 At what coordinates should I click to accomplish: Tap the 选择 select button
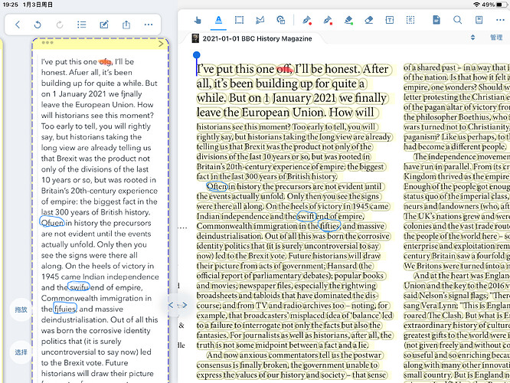click(21, 352)
